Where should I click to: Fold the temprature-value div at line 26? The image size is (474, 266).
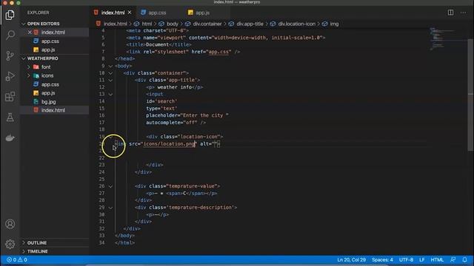coord(110,186)
